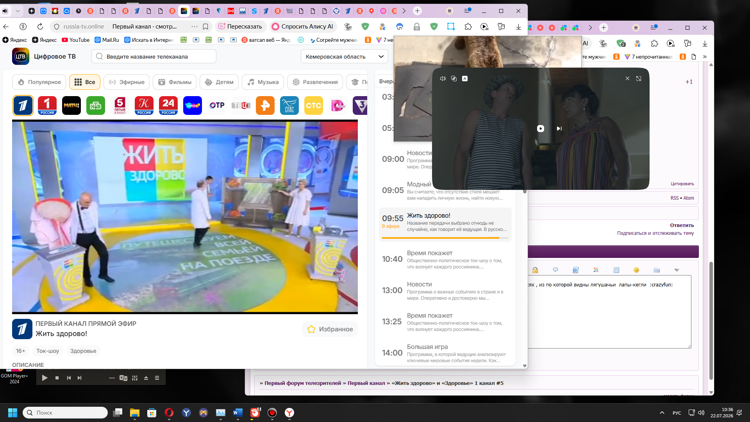
Task: Select the OTR channel logo
Action: [217, 105]
